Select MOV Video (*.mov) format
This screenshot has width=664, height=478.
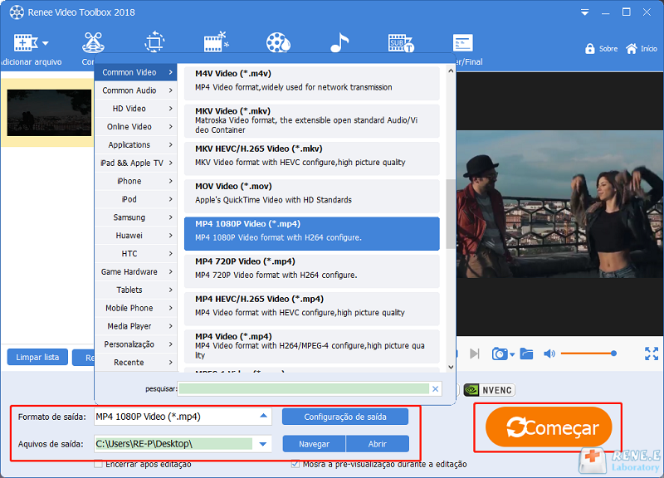point(312,196)
